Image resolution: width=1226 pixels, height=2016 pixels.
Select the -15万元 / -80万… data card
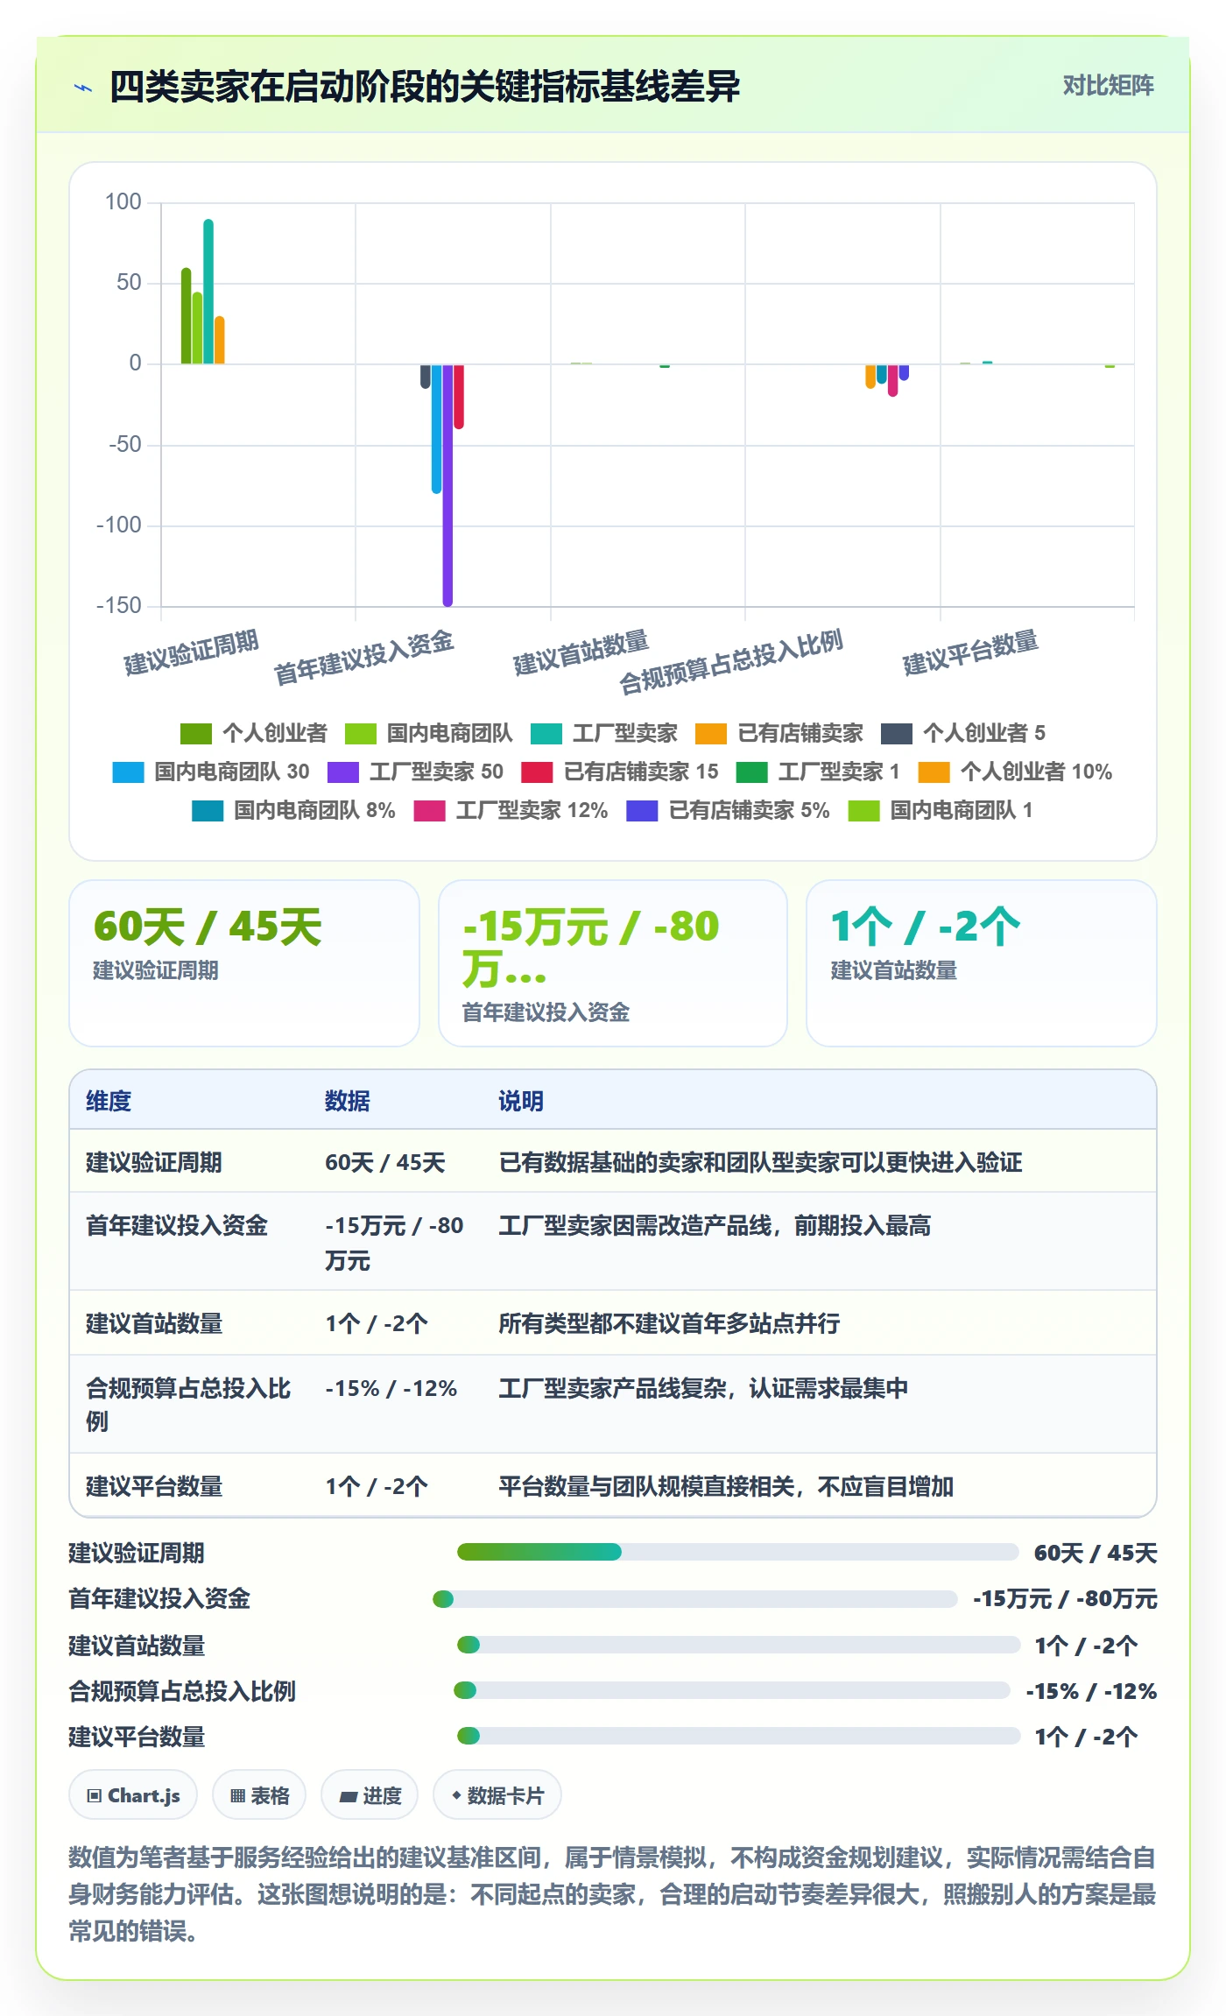click(x=613, y=962)
